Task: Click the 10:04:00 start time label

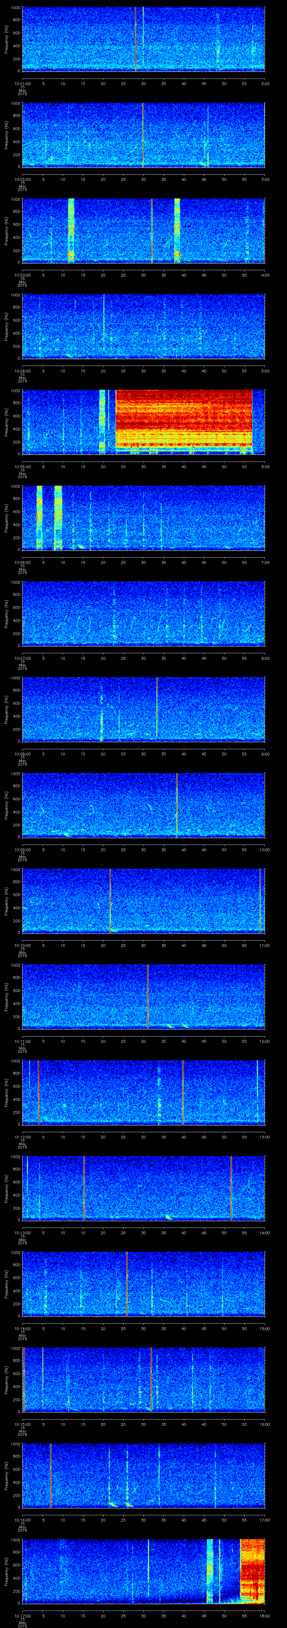Action: [23, 370]
